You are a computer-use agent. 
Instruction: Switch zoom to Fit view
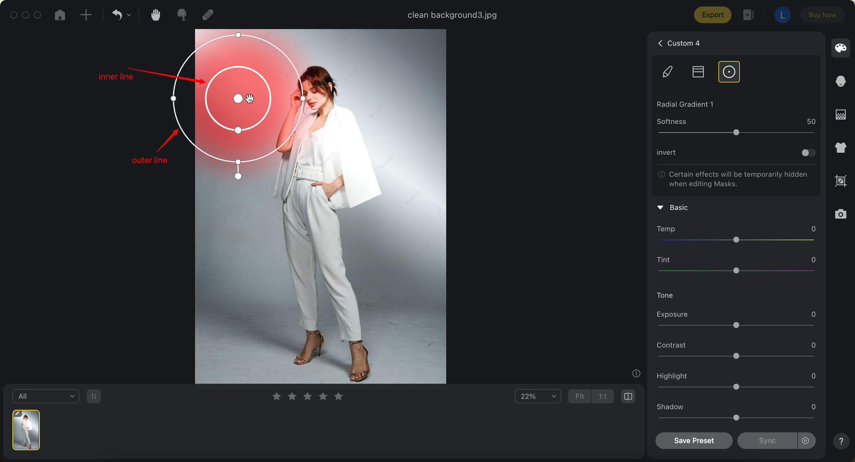(579, 396)
